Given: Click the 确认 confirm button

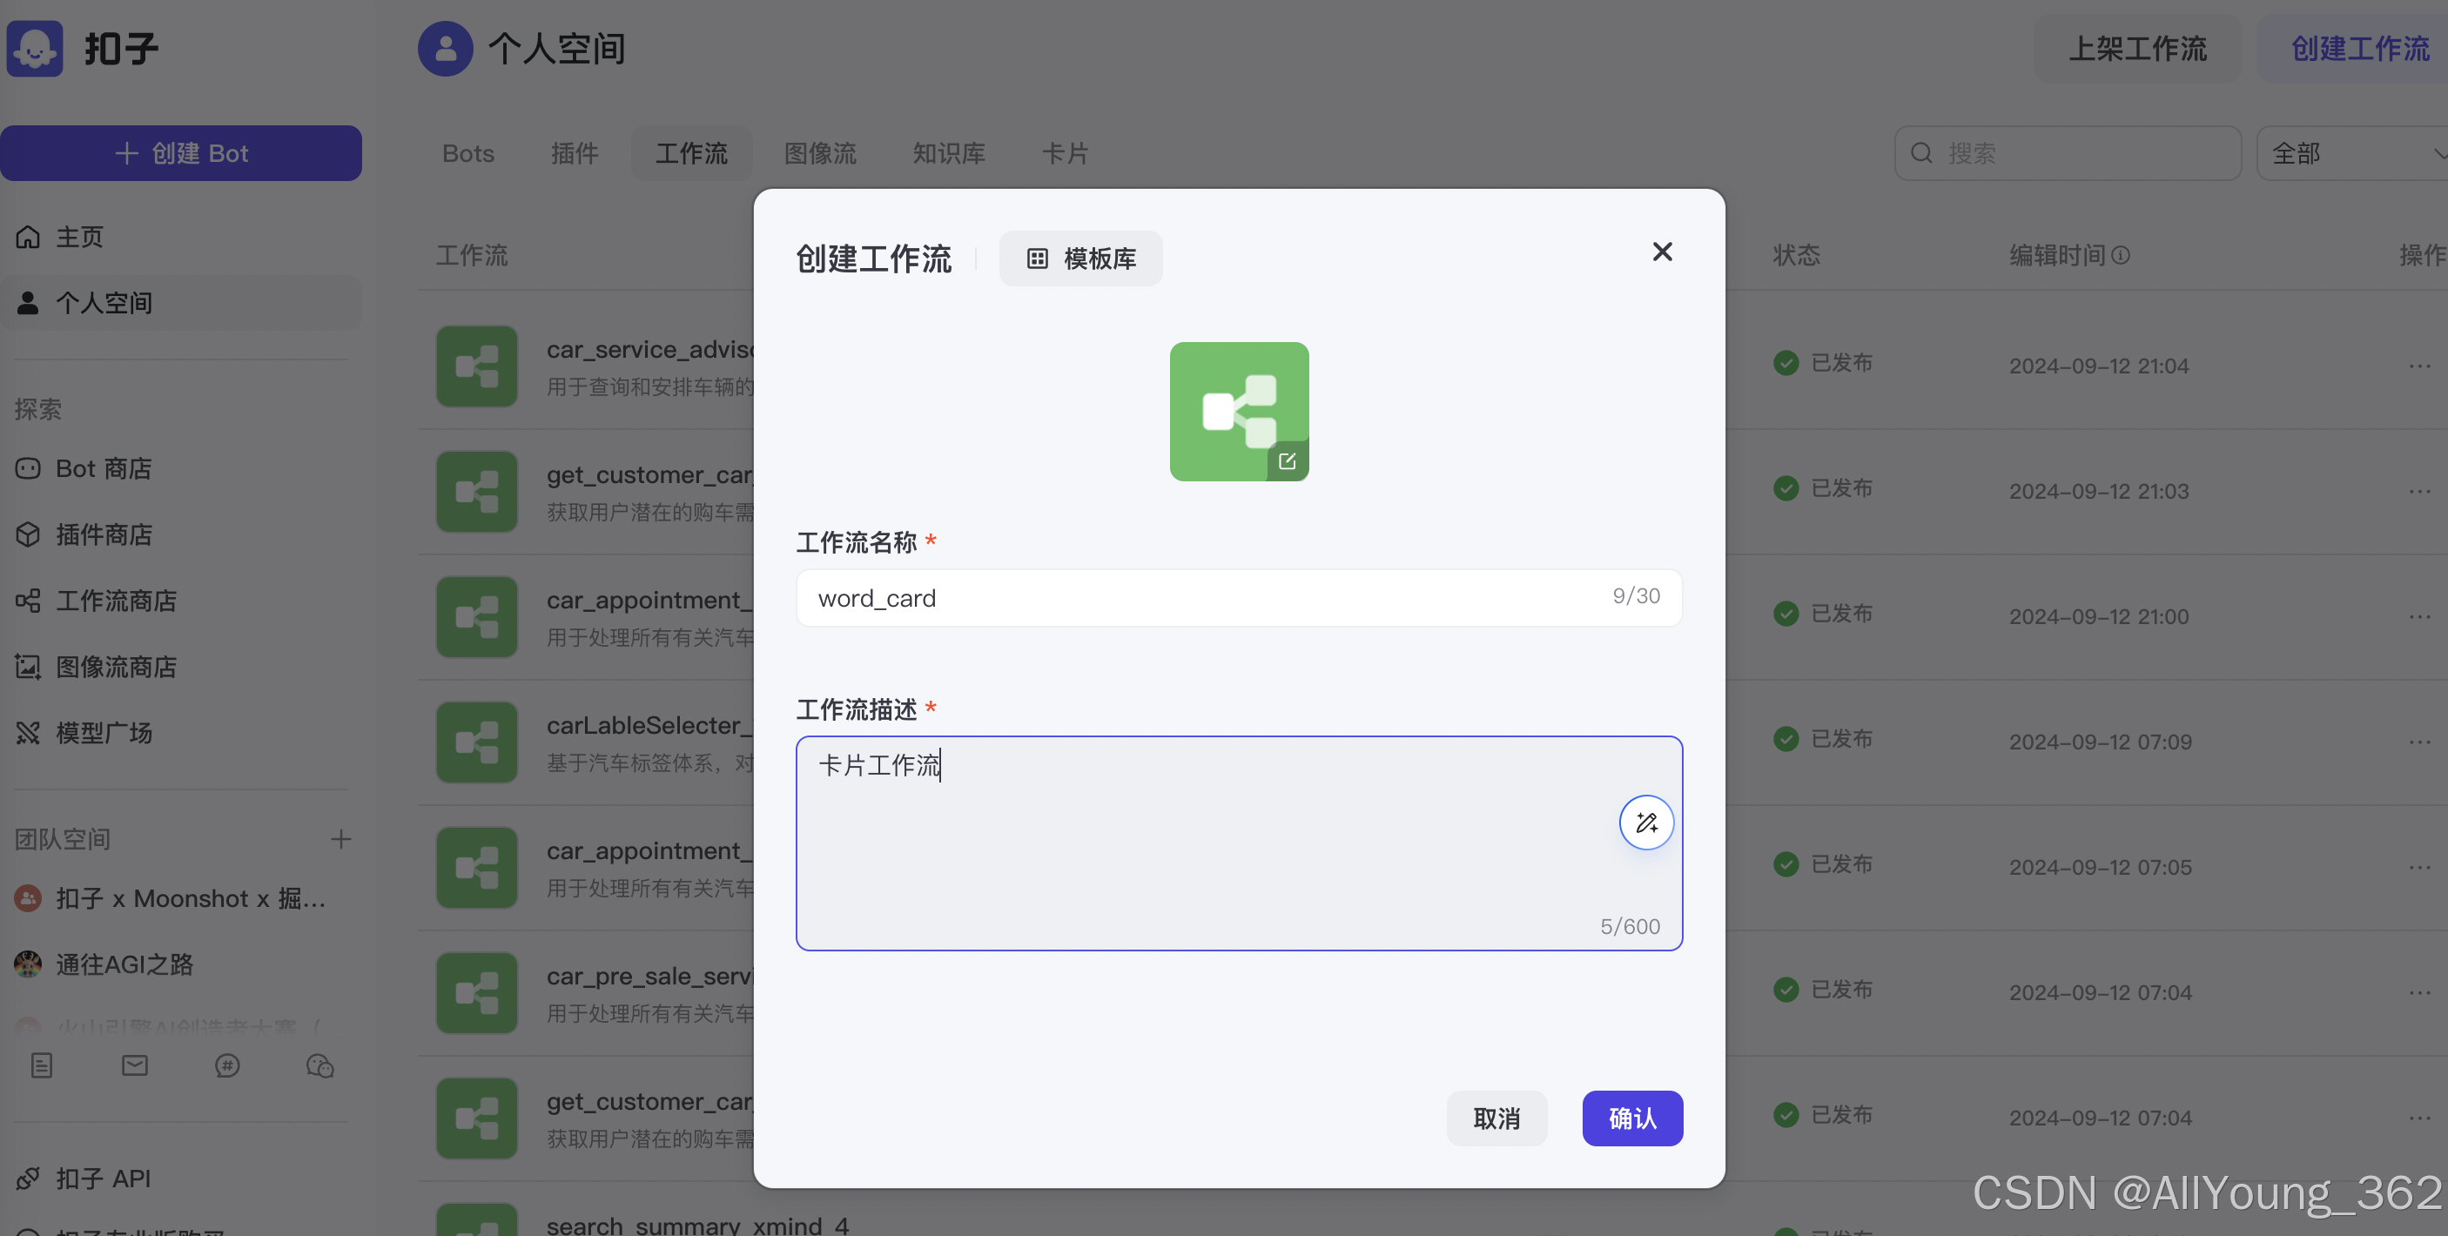Looking at the screenshot, I should coord(1631,1118).
